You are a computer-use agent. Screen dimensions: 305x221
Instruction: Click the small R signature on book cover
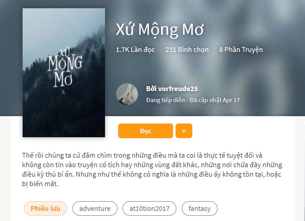[63, 92]
